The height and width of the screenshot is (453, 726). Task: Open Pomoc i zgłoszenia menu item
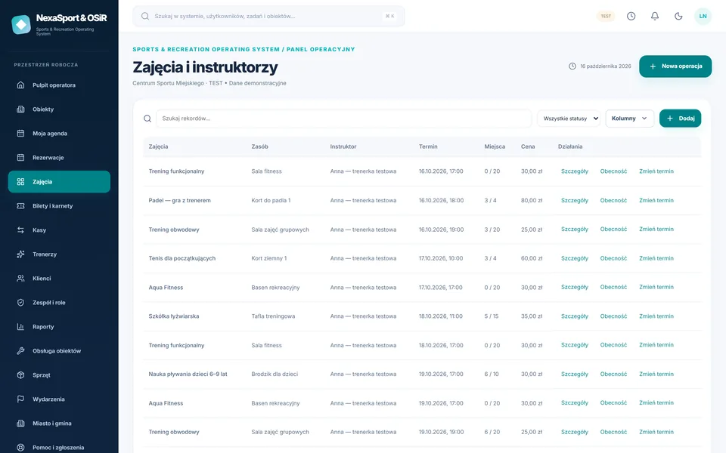click(x=59, y=446)
